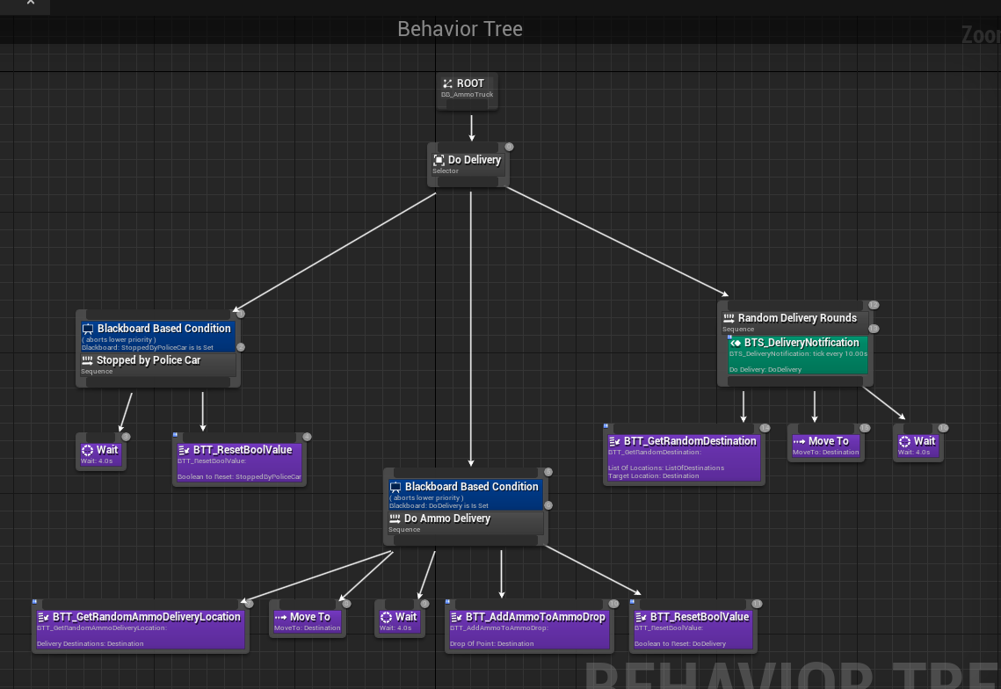This screenshot has width=1001, height=689.
Task: Click the 'Sequence' label under Do Ammo Delivery
Action: point(405,530)
